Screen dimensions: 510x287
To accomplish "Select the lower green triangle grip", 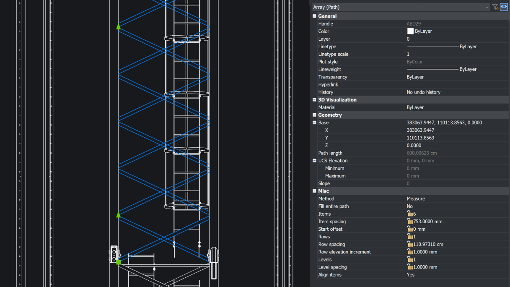I will pyautogui.click(x=118, y=214).
